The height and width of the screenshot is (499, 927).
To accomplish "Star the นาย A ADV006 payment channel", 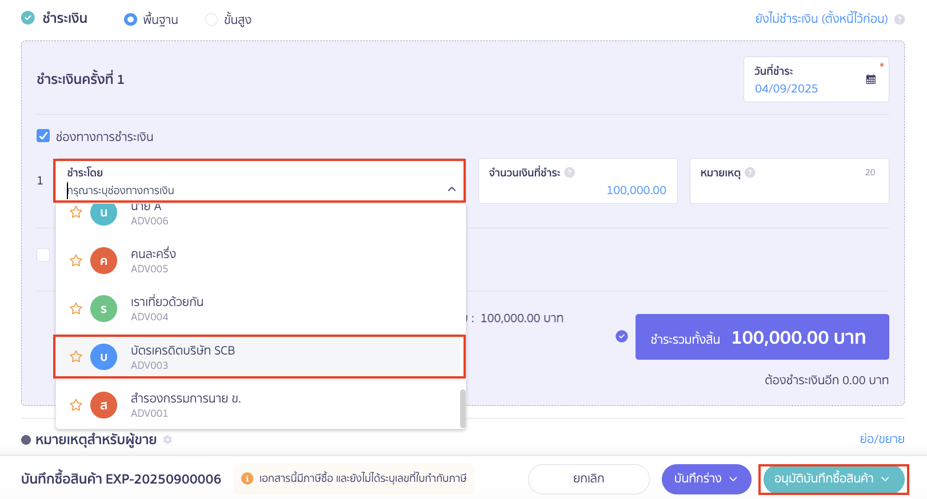I will pos(76,212).
